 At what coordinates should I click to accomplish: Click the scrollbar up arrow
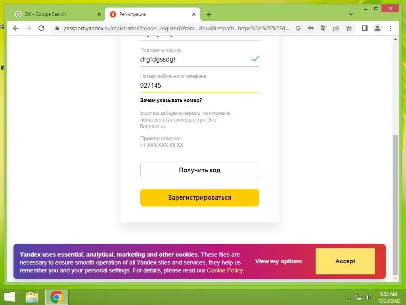[395, 39]
